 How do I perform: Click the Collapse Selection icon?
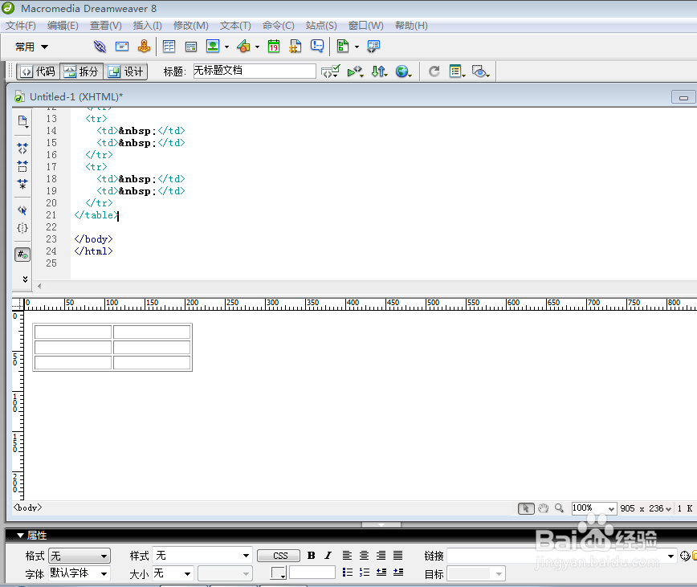[x=22, y=165]
